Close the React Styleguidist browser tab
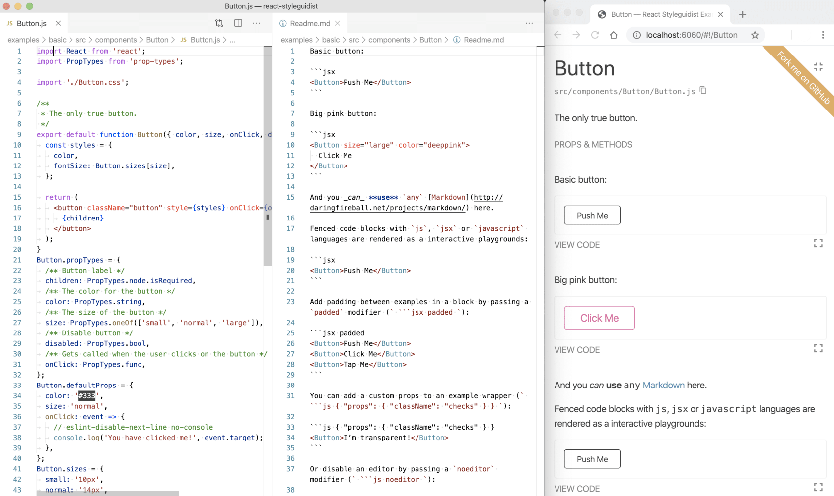The height and width of the screenshot is (496, 834). point(720,14)
